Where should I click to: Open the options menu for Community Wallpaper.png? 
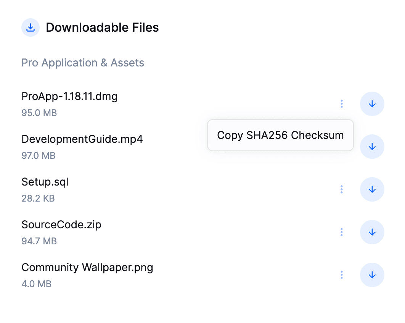(x=342, y=275)
